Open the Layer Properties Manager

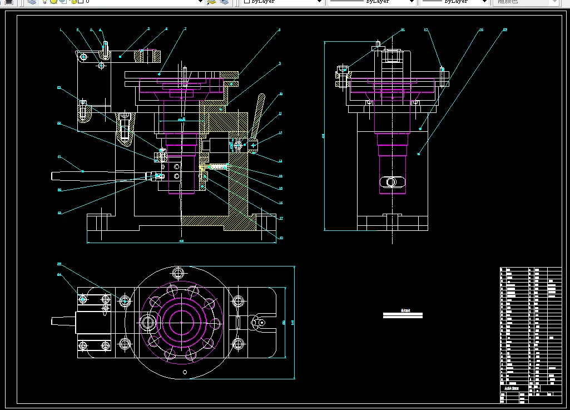coord(32,2)
